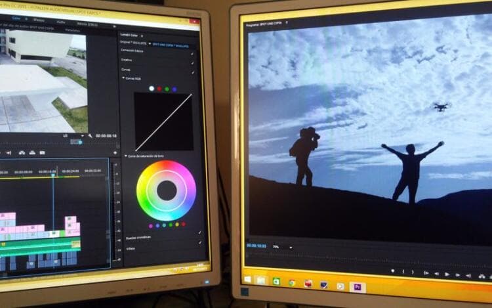Click Mark Out in the Program monitor
The width and height of the screenshot is (492, 308).
(x=413, y=272)
